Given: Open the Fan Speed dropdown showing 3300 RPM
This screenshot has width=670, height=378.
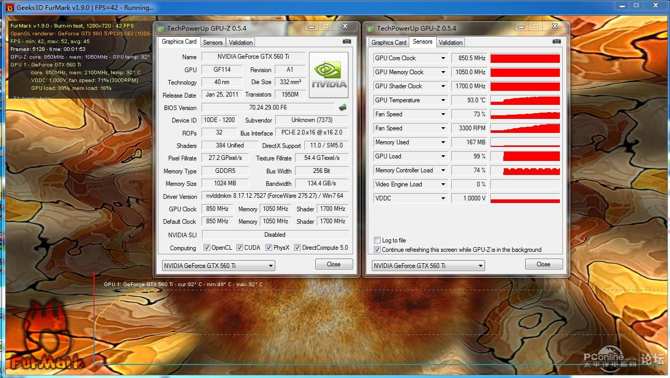Looking at the screenshot, I should pos(443,128).
